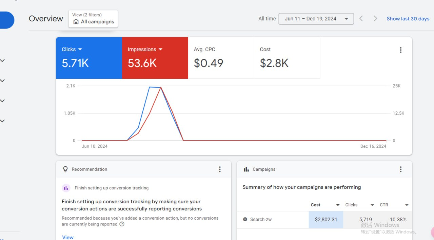
Task: Open the All campaigns view filter
Action: pyautogui.click(x=93, y=19)
